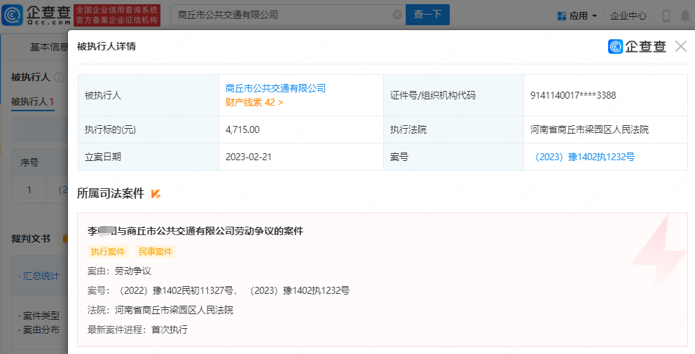Screen dimensions: 695x354
Task: Expand 财产线索 42 details
Action: [x=254, y=102]
